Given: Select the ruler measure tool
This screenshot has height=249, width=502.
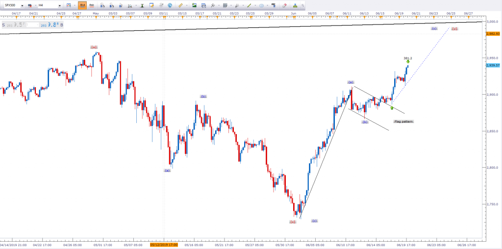Looking at the screenshot, I should pos(180,5).
